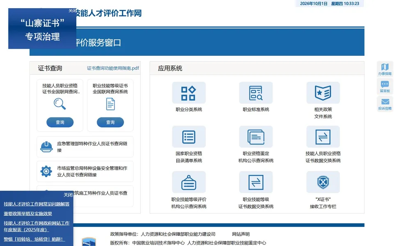Open 技能人才评价工作网政府网站工作年度报表（2025年度） link
This screenshot has width=394, height=246.
37,226
